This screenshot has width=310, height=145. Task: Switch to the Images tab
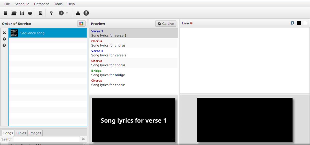[35, 133]
